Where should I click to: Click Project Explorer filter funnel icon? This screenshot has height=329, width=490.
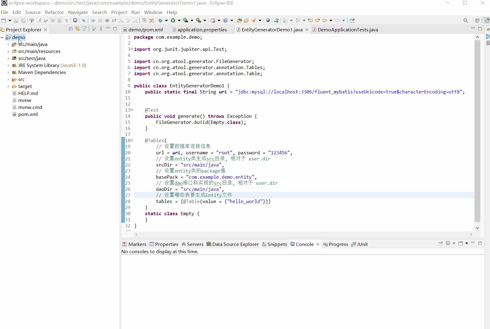coord(85,29)
